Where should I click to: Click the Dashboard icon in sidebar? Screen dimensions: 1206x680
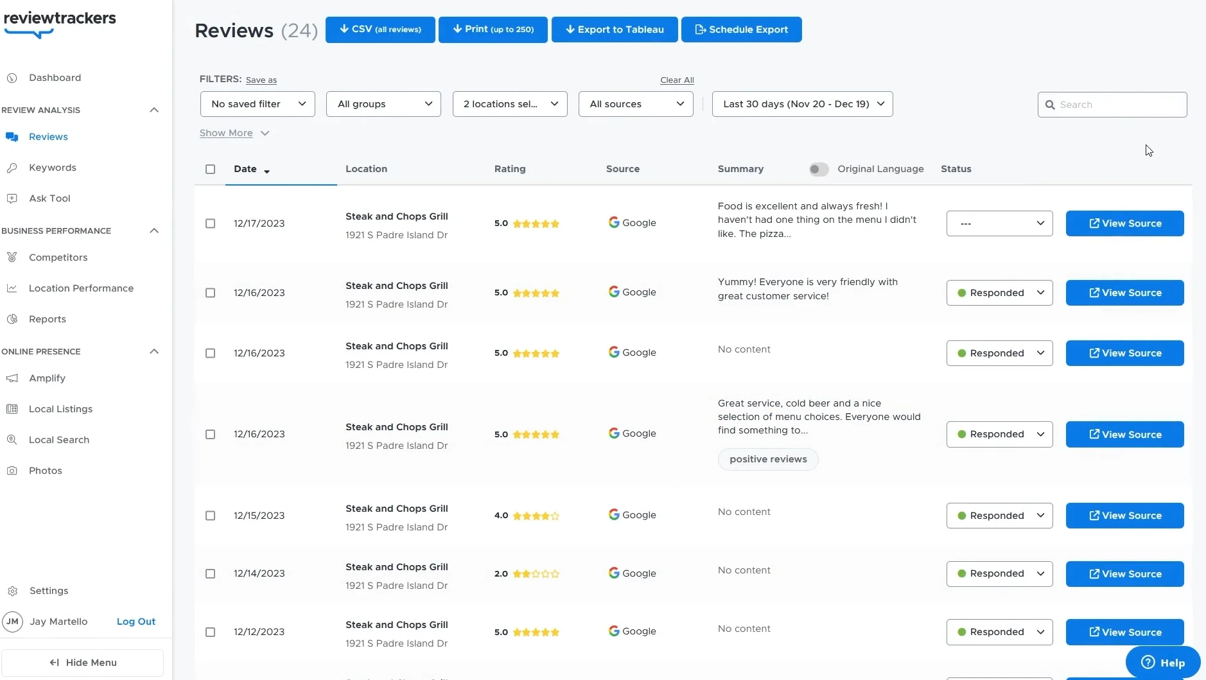point(12,78)
